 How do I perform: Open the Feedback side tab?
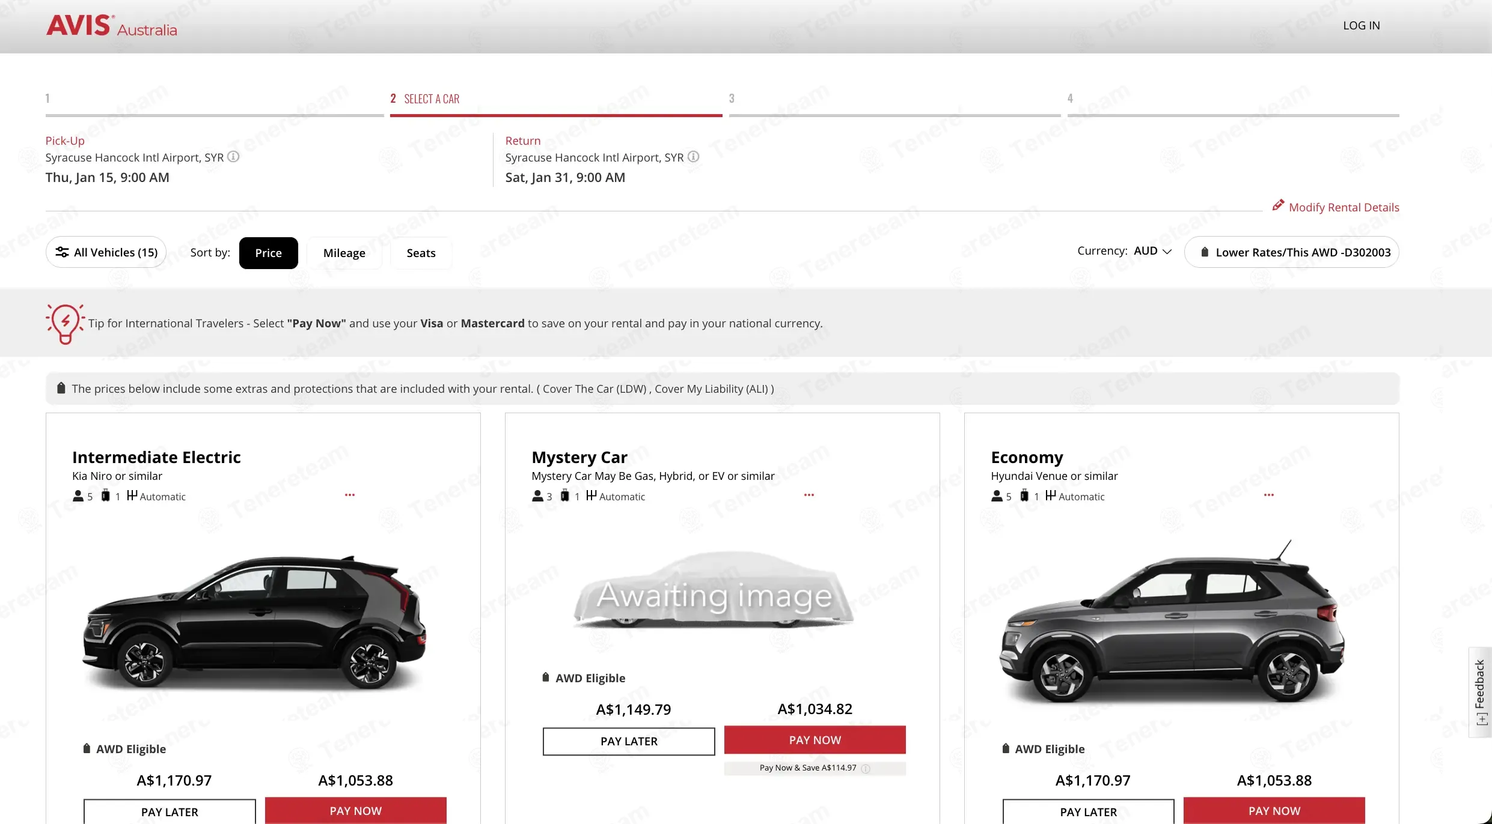point(1479,692)
